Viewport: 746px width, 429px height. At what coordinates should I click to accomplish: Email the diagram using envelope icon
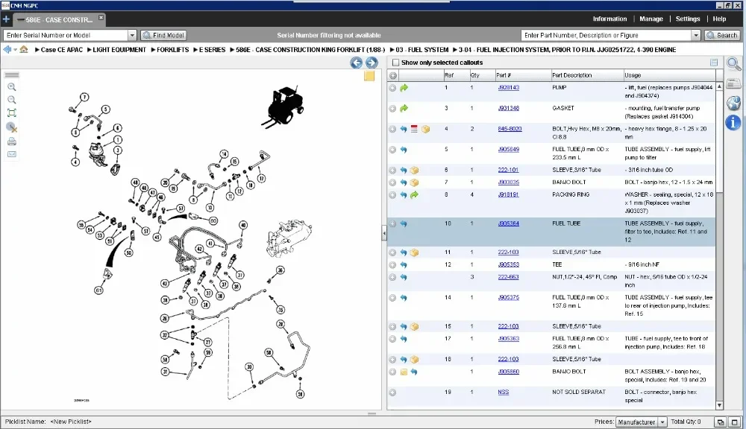click(x=12, y=154)
